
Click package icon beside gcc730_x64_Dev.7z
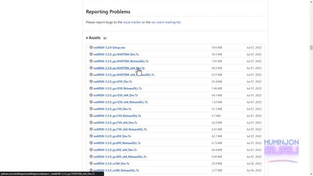[91, 122]
